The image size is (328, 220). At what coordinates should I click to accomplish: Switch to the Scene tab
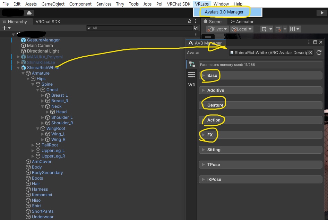tap(213, 22)
